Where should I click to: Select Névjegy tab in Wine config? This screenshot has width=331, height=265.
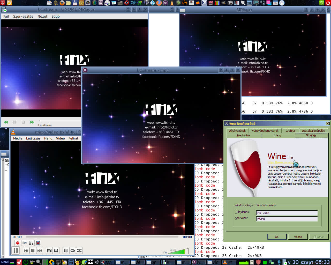pyautogui.click(x=311, y=135)
